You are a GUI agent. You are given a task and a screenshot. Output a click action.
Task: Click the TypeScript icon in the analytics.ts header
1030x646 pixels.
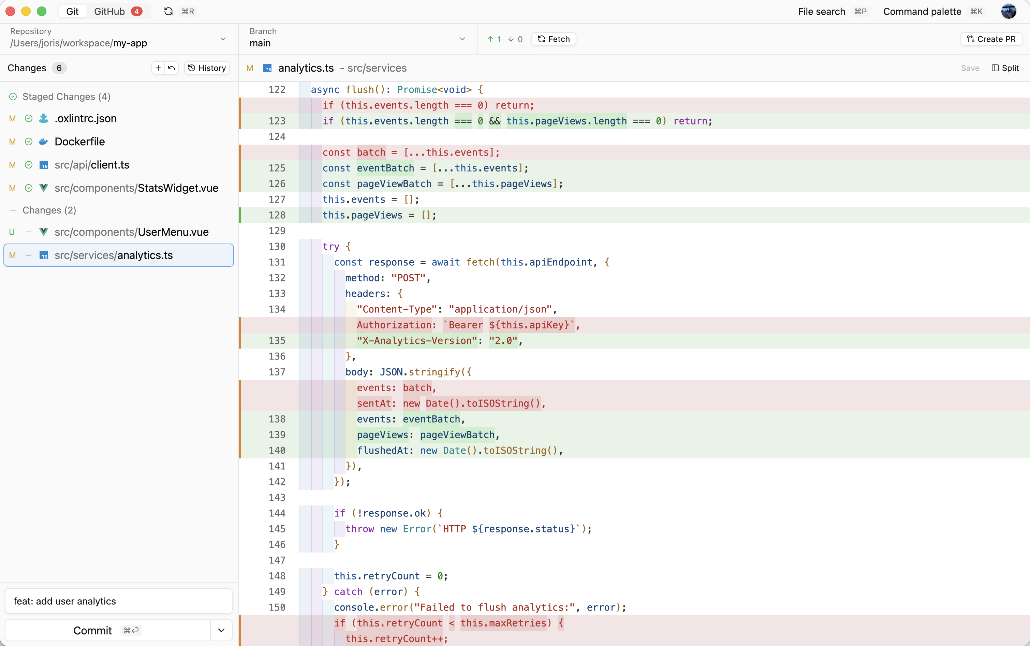pyautogui.click(x=267, y=68)
